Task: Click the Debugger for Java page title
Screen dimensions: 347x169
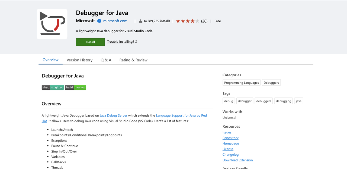Action: [x=102, y=13]
